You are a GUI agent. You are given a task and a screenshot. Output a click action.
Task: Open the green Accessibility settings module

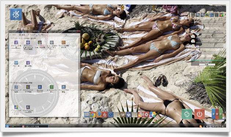52,89
